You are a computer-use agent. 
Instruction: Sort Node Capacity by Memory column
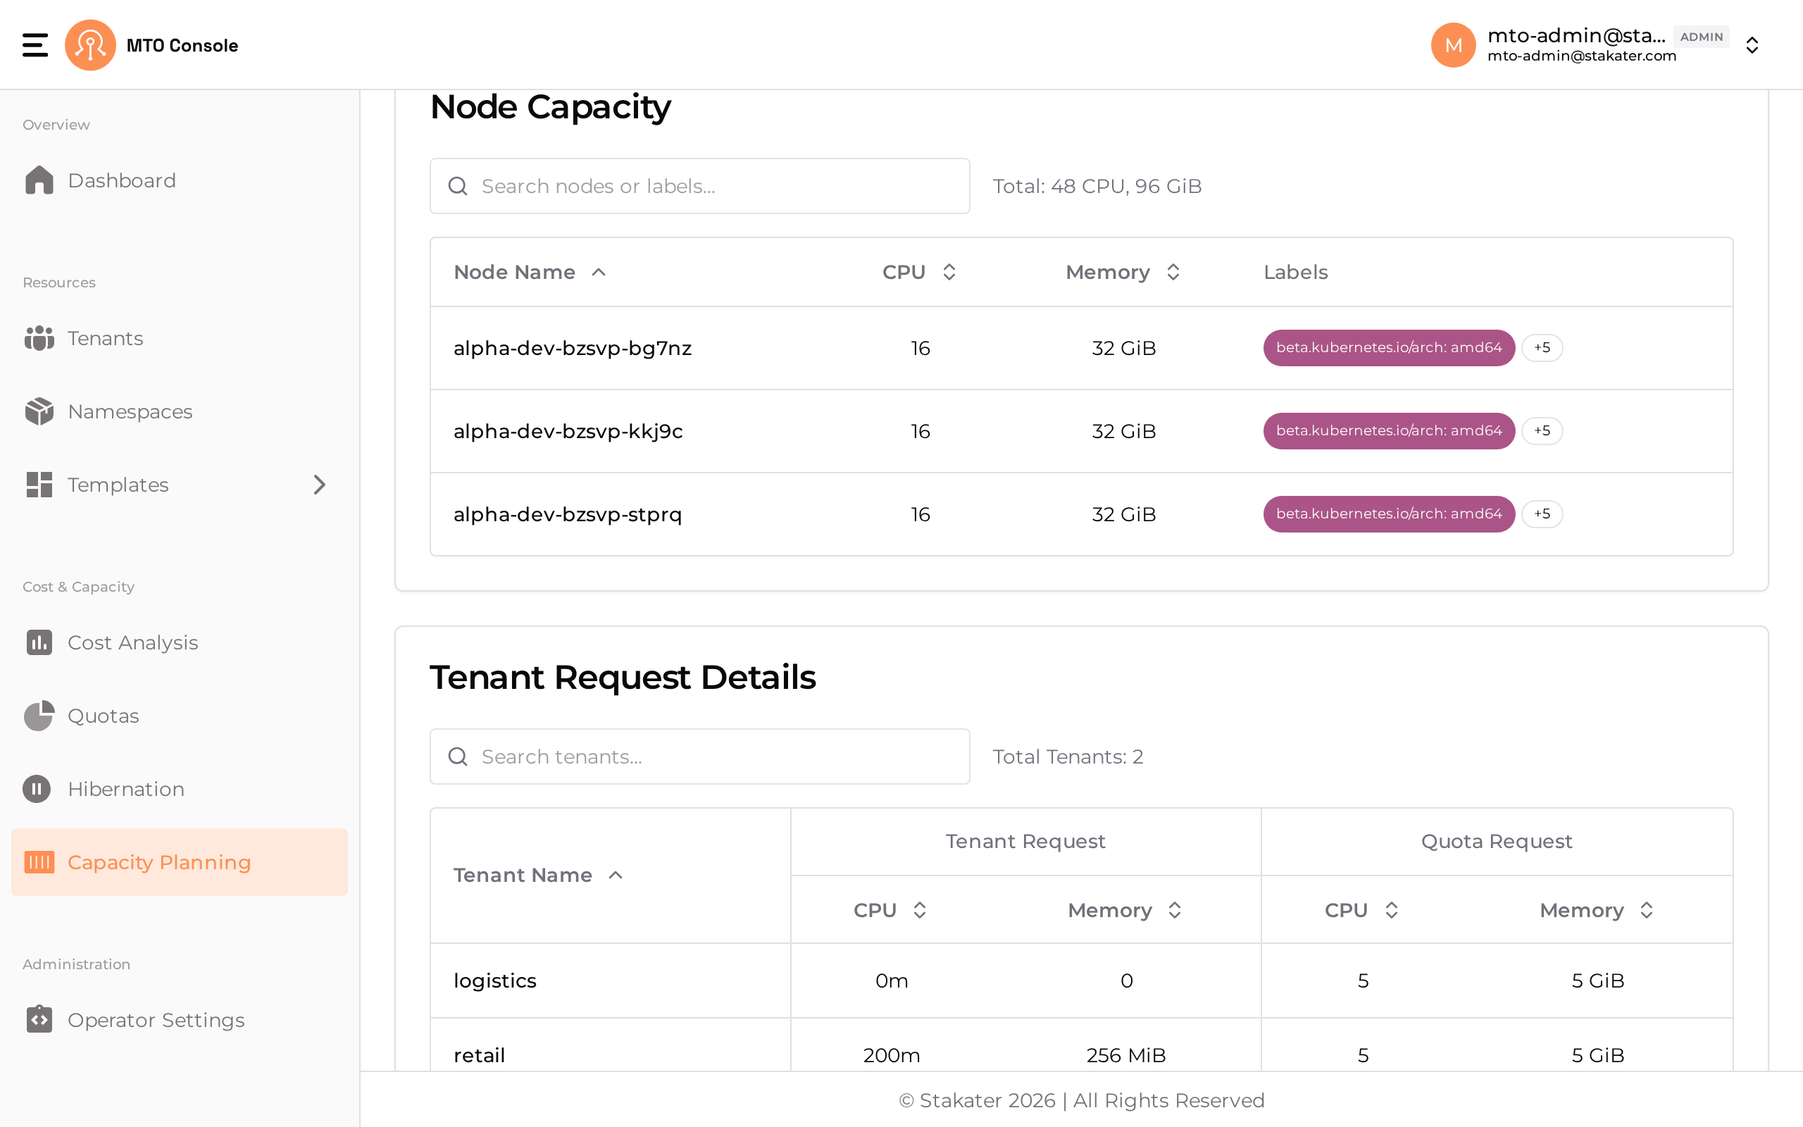tap(1123, 272)
